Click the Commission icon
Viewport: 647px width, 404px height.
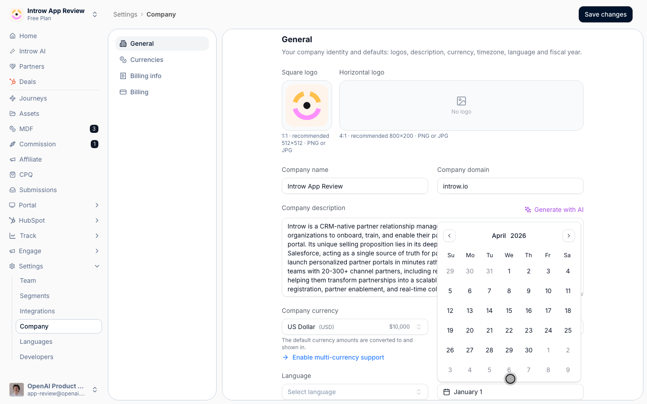pos(13,144)
